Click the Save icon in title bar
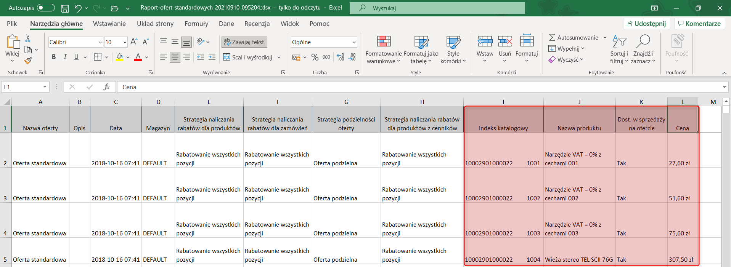 pos(65,8)
